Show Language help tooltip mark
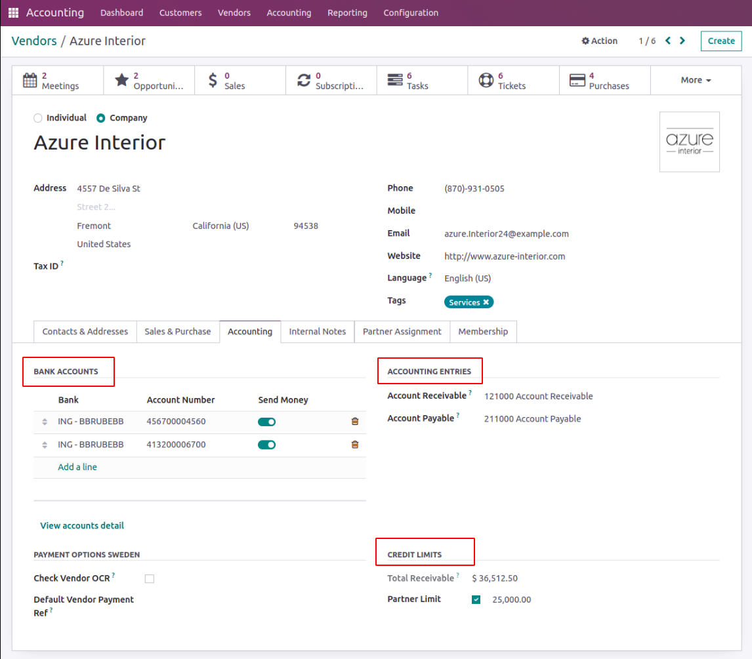Screen dimensions: 752x659 pos(430,275)
